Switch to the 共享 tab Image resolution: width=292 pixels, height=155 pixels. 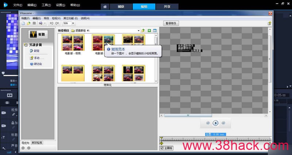(x=167, y=7)
